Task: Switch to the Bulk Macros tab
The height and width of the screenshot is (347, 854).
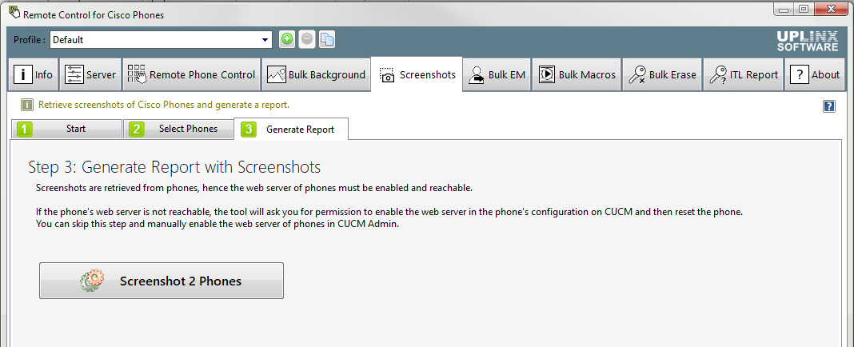Action: [577, 74]
